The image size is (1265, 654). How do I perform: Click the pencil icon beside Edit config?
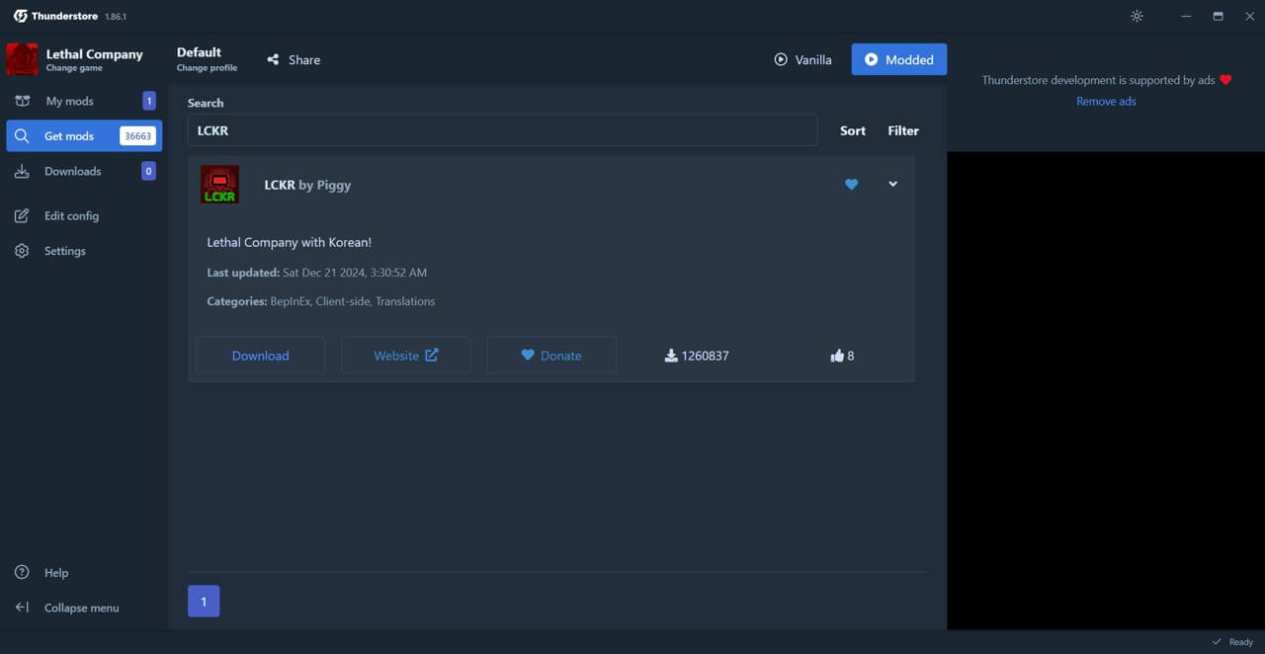click(x=22, y=215)
